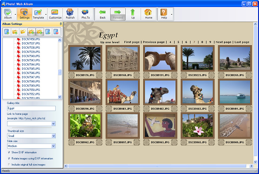259x174 pixels.
Task: Click the Gallery title field with Egypt
Action: [x=31, y=108]
